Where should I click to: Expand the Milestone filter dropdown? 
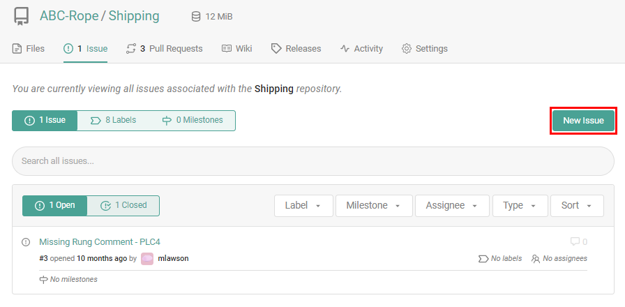click(373, 205)
